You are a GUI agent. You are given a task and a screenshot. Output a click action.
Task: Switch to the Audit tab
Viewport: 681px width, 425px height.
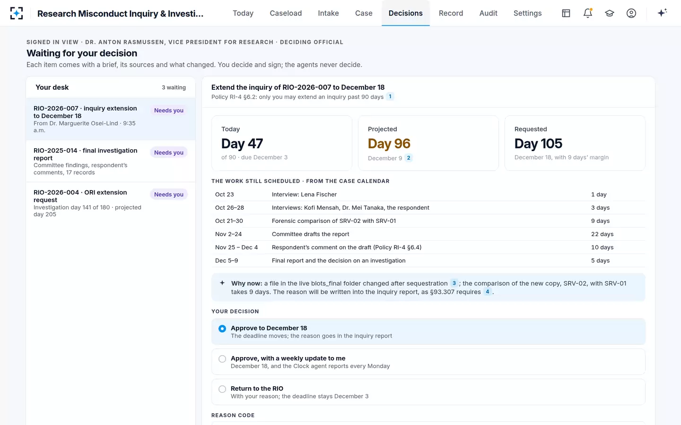489,13
